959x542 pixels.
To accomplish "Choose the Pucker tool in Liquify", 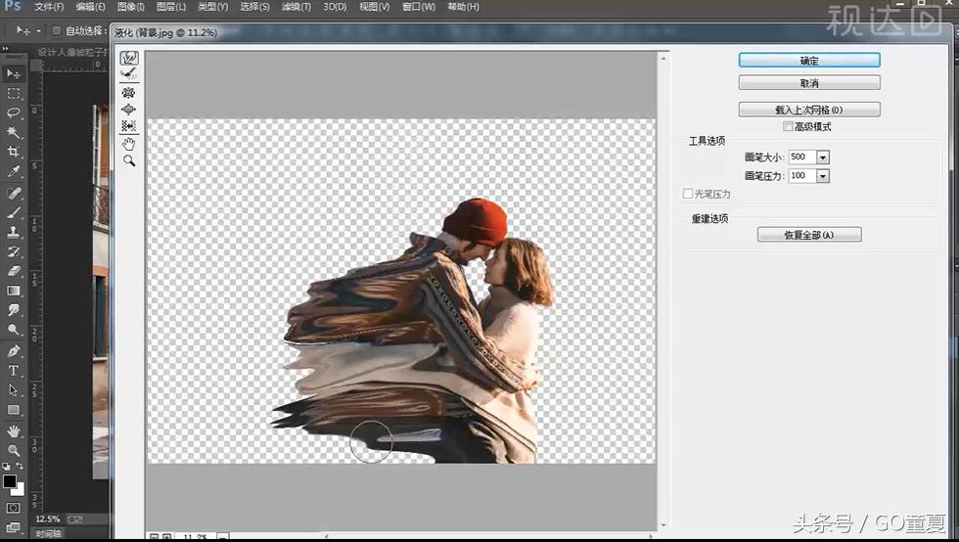I will 129,93.
